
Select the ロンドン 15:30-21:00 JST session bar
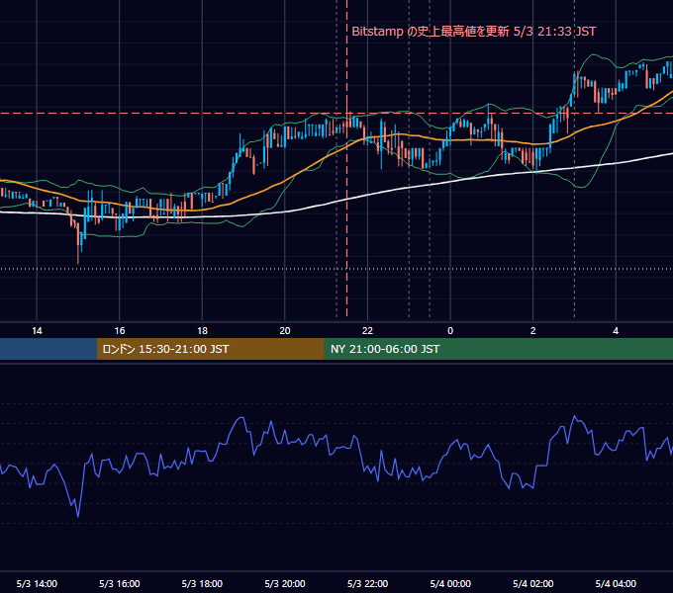point(211,349)
